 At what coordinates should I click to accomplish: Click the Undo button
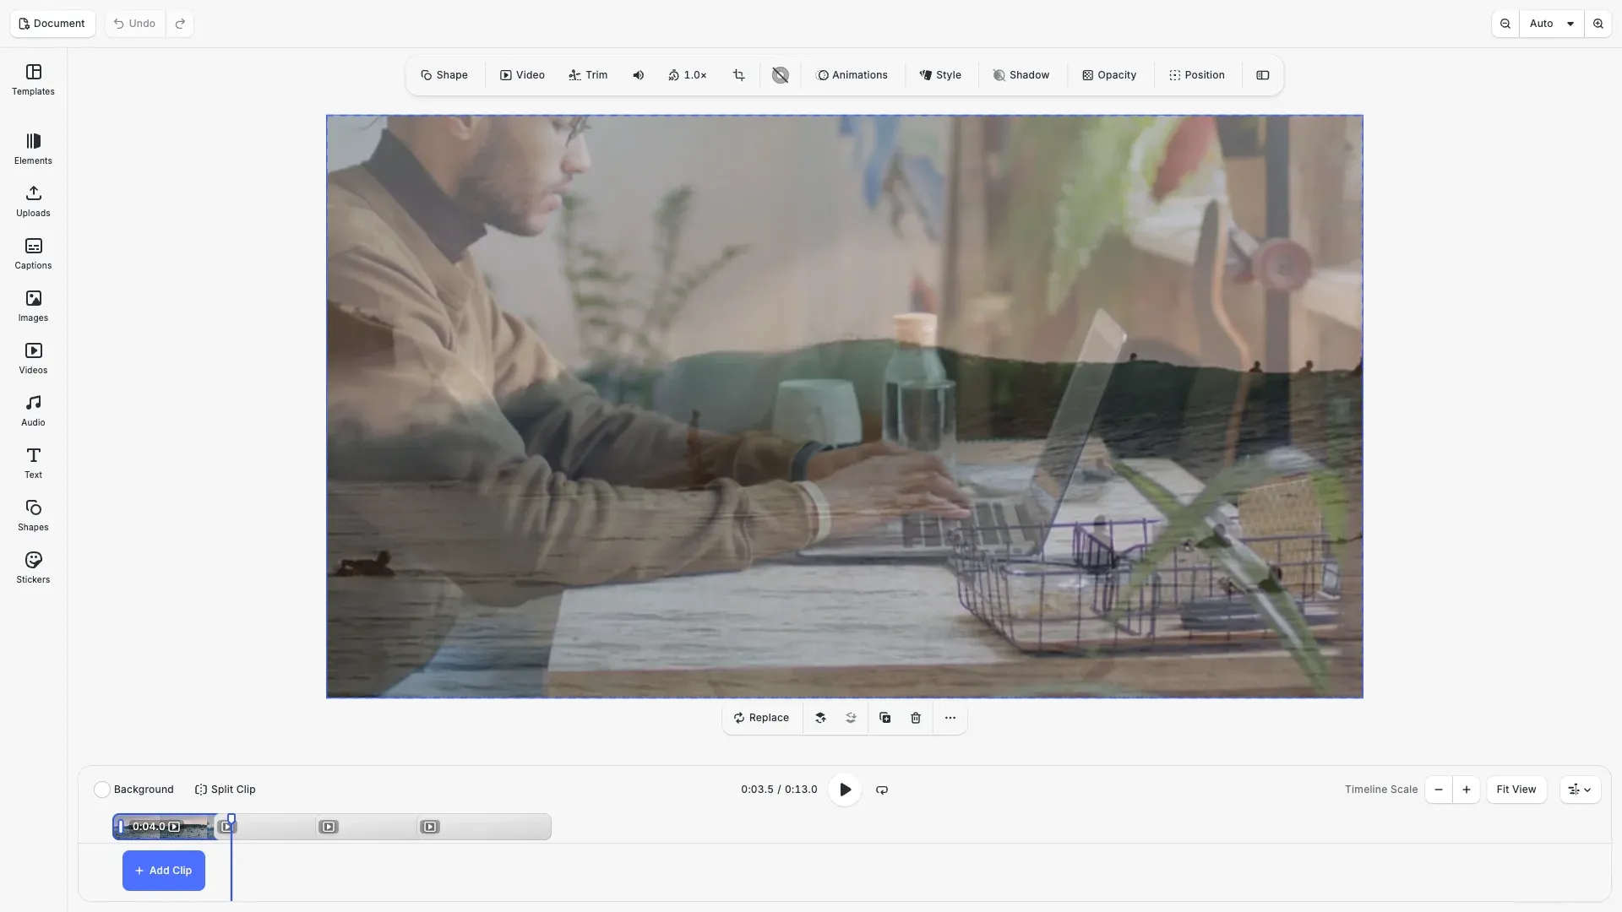coord(135,24)
